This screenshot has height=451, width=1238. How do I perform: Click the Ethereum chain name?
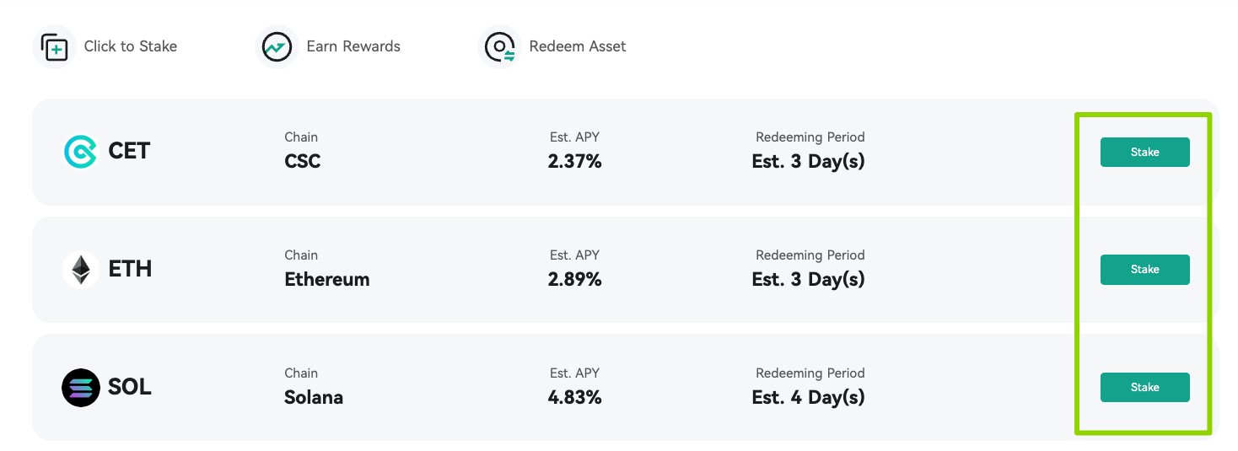[327, 280]
